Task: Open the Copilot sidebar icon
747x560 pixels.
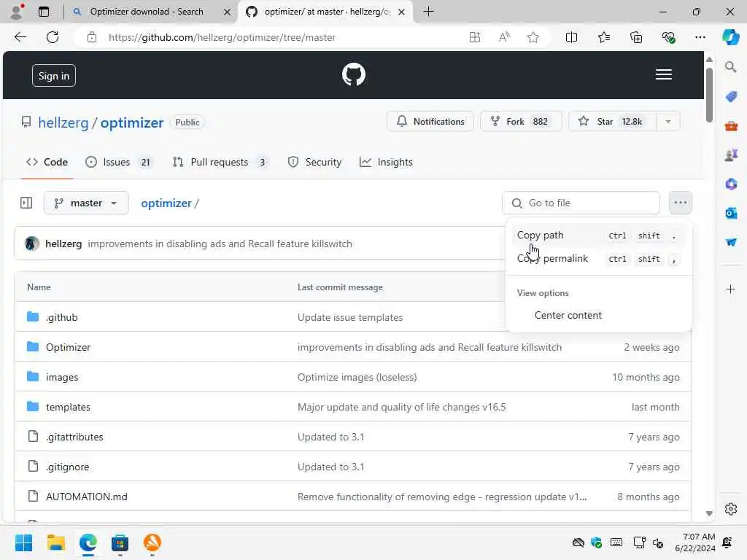Action: [x=730, y=37]
